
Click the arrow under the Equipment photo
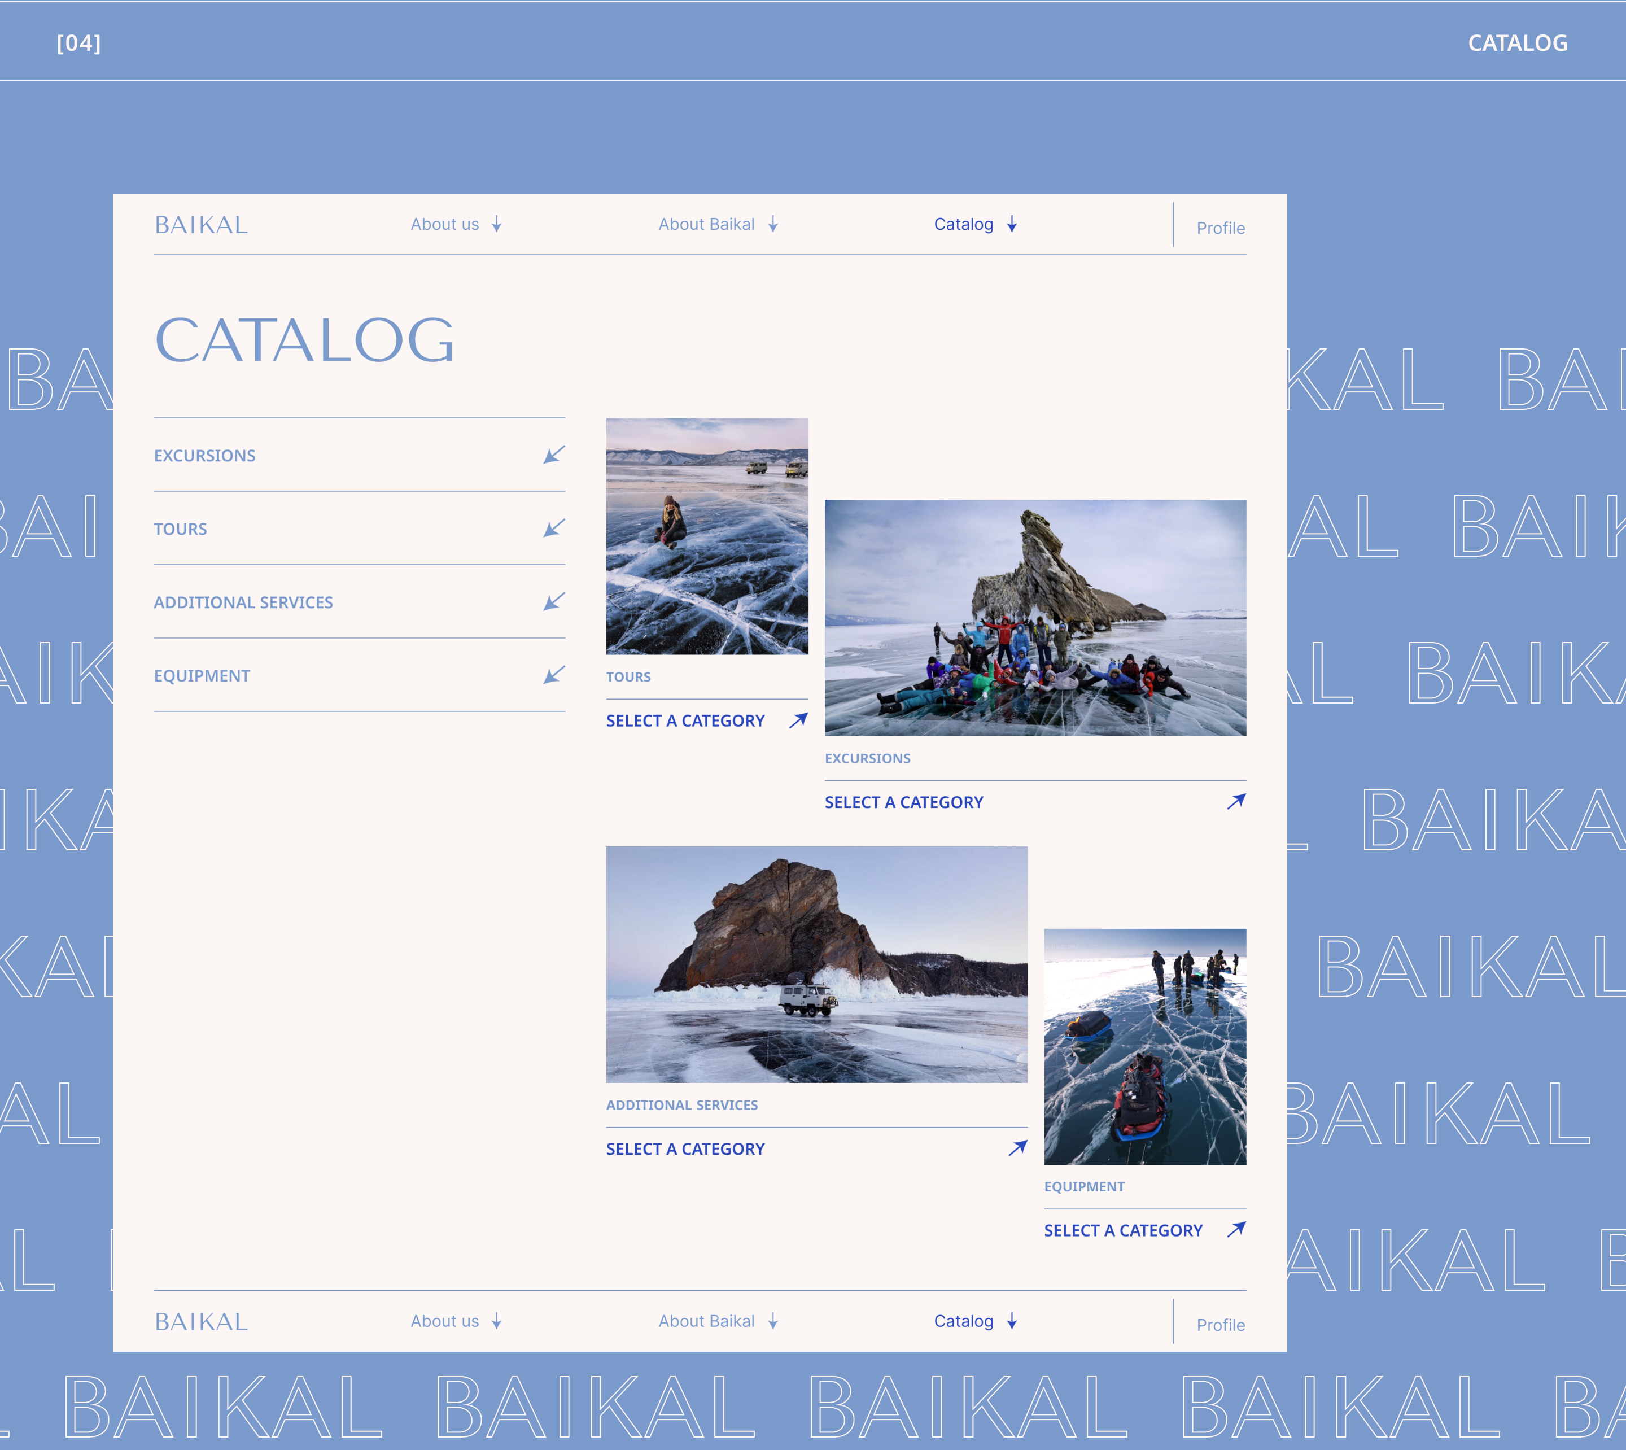pyautogui.click(x=1236, y=1229)
